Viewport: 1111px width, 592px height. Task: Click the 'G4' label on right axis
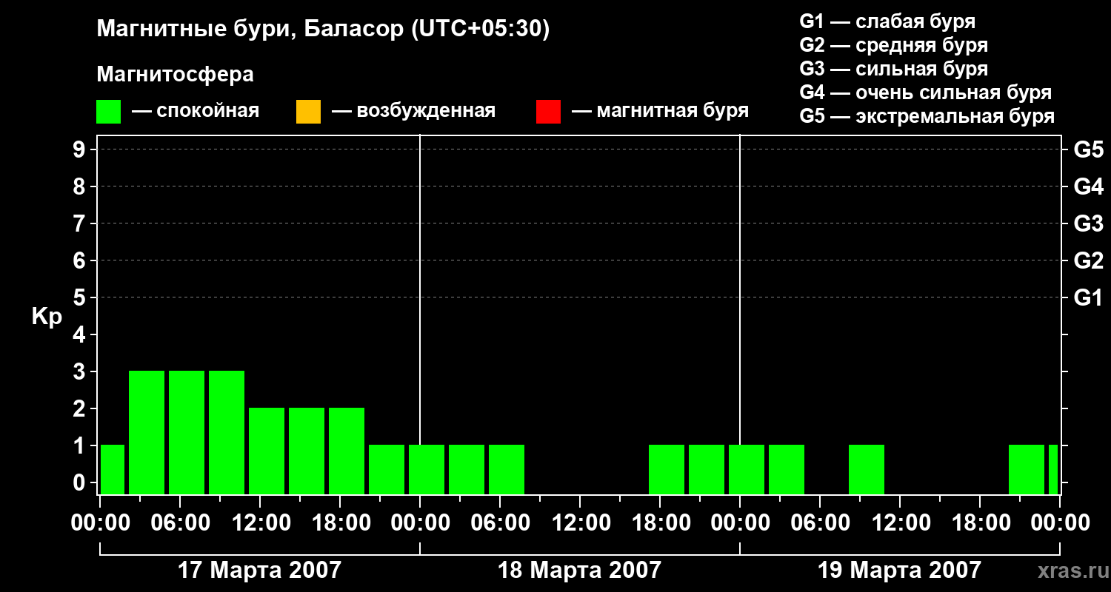coord(1088,186)
